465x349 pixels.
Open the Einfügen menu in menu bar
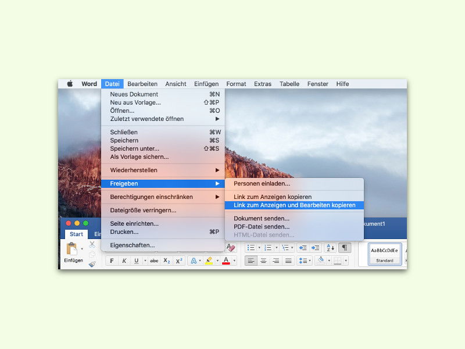pyautogui.click(x=206, y=84)
